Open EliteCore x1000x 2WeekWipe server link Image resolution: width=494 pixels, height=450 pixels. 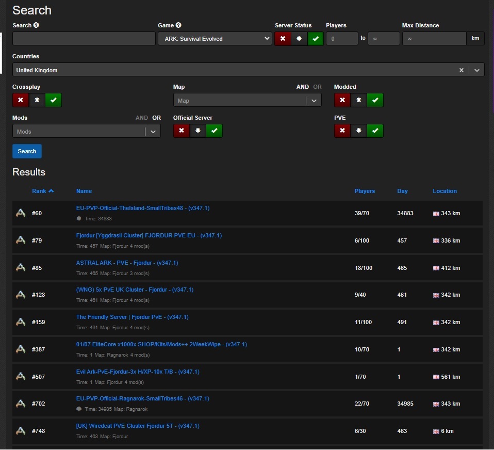pyautogui.click(x=161, y=344)
